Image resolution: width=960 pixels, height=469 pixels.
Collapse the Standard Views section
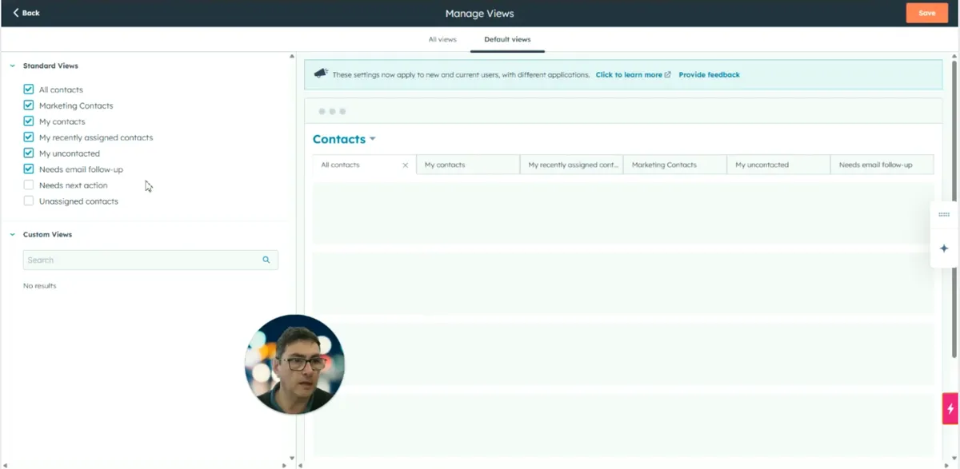click(12, 66)
